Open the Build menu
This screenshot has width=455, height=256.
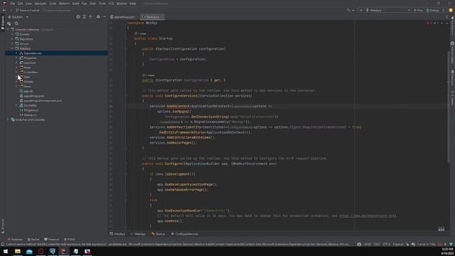[x=76, y=4]
